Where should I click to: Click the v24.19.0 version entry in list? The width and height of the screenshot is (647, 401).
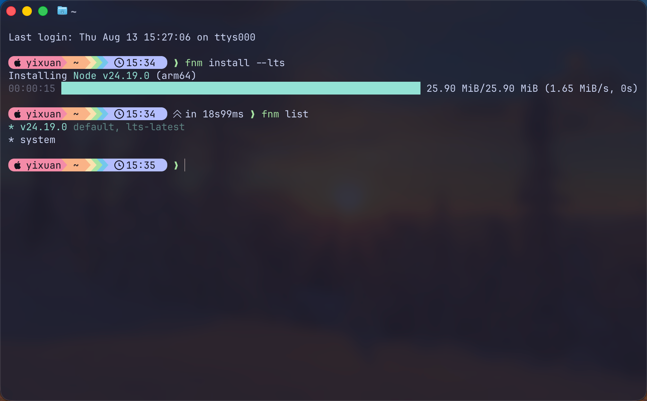[44, 127]
